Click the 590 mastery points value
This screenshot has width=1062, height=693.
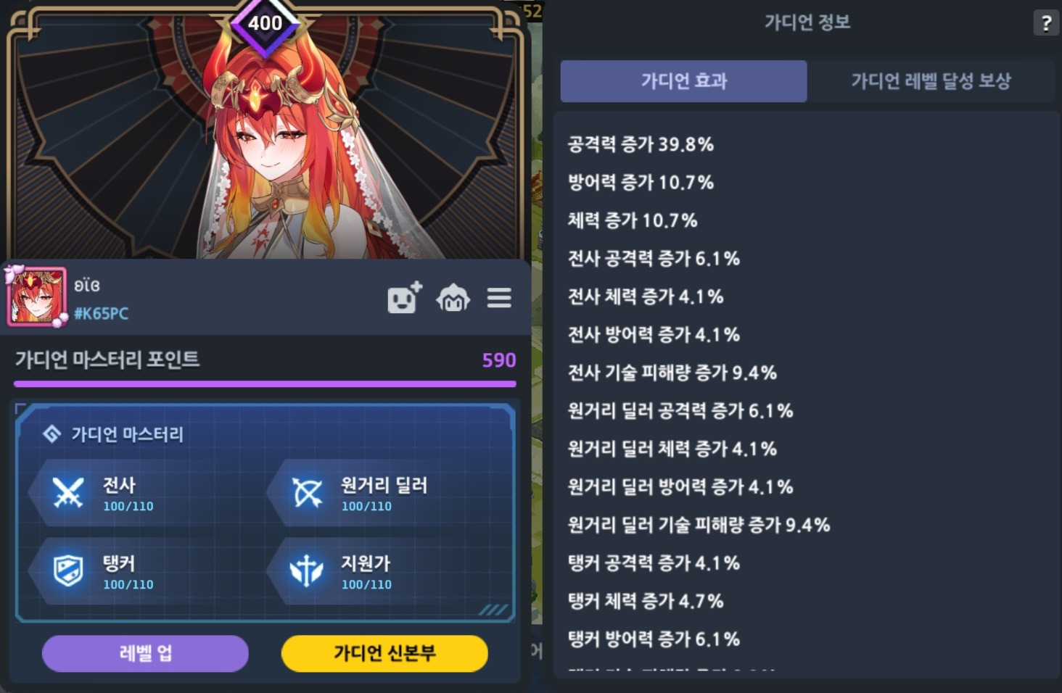[499, 360]
